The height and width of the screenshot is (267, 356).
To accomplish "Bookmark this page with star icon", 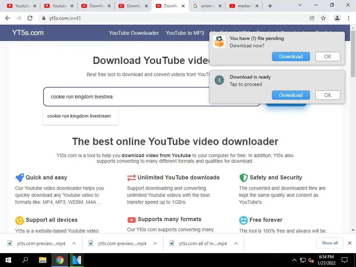I will pos(323,18).
